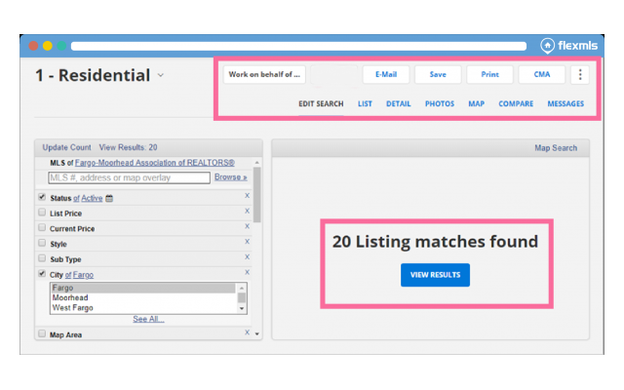This screenshot has height=390, width=624.
Task: Remove the Style field using X icon
Action: pos(247,242)
